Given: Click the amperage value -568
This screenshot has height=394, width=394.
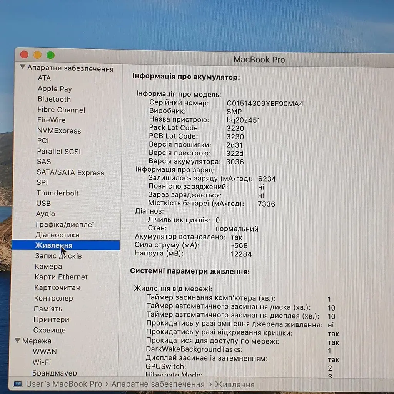Looking at the screenshot, I should (x=239, y=245).
